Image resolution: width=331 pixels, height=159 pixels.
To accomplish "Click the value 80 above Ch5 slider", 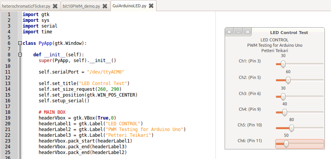I will point(292,120).
